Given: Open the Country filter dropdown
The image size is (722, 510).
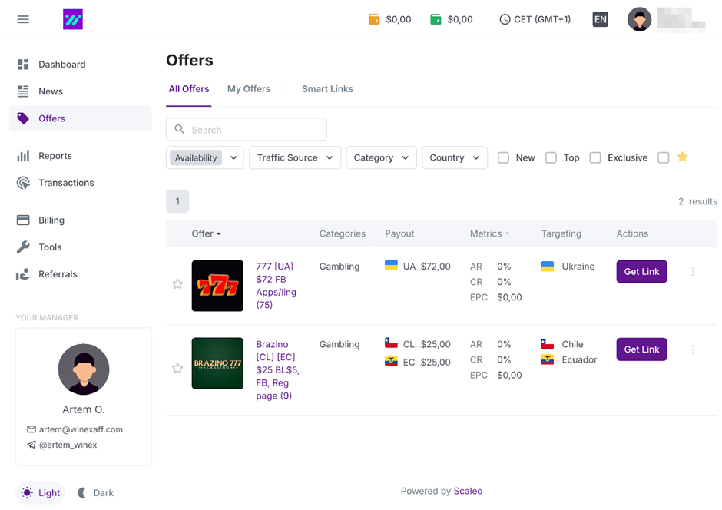Looking at the screenshot, I should (455, 157).
